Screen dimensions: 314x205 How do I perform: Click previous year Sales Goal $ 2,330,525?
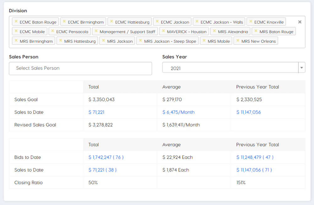249,100
